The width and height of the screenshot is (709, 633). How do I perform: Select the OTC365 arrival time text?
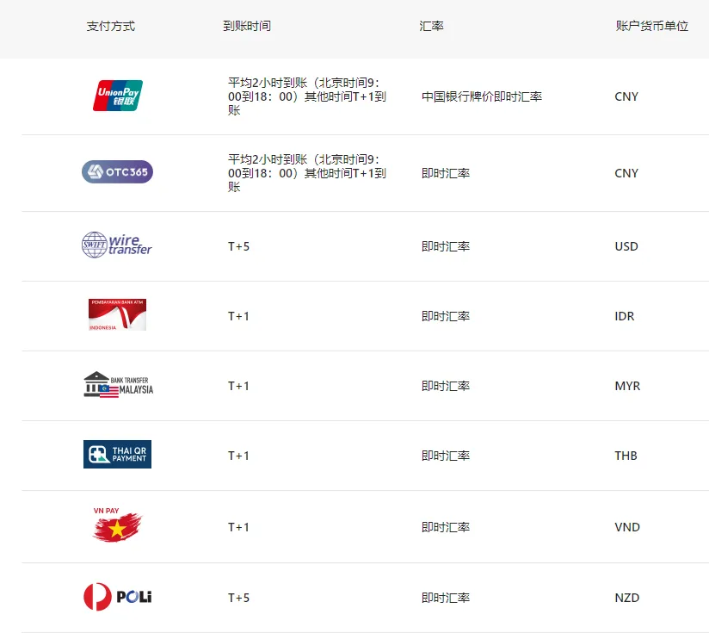tap(307, 173)
